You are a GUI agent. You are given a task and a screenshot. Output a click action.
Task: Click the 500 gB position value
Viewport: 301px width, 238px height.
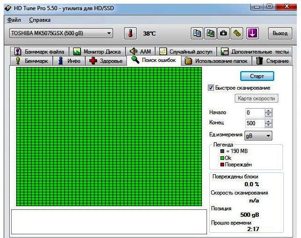[250, 214]
